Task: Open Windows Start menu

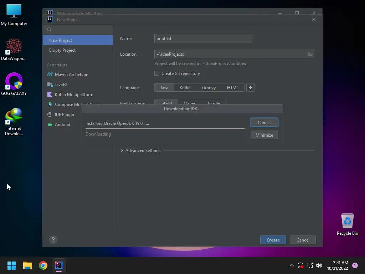Action: tap(11, 265)
